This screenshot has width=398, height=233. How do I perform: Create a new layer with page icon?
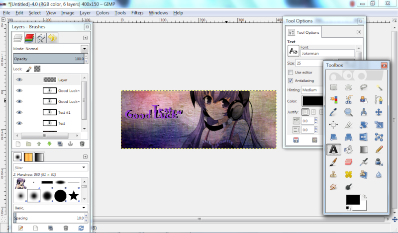click(18, 144)
